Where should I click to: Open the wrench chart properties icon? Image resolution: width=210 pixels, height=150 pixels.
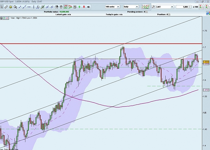[x=153, y=7]
